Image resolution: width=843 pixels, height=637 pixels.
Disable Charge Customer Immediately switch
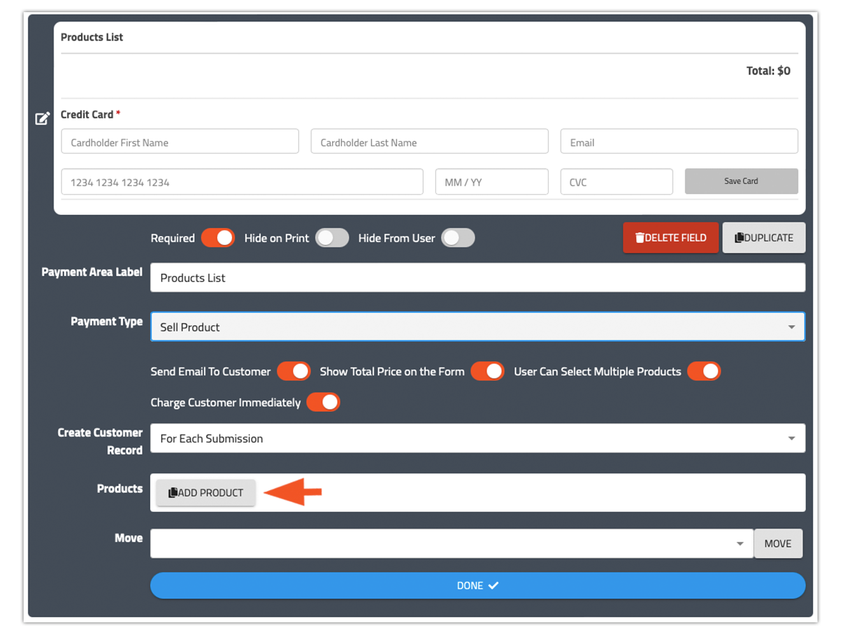[323, 403]
